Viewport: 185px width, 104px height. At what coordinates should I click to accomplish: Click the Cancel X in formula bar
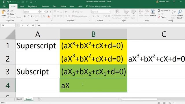[23, 25]
